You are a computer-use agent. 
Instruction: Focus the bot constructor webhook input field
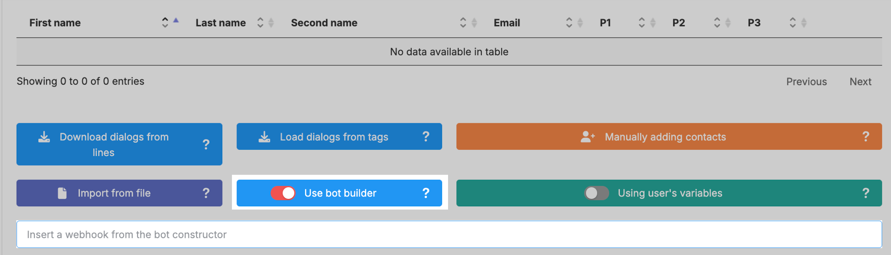click(449, 235)
